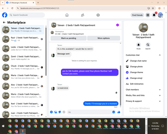This screenshot has height=134, width=167.
Task: Search in conversation magnifier icon
Action: point(148,45)
